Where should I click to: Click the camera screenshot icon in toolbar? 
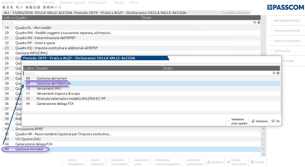pos(27,7)
